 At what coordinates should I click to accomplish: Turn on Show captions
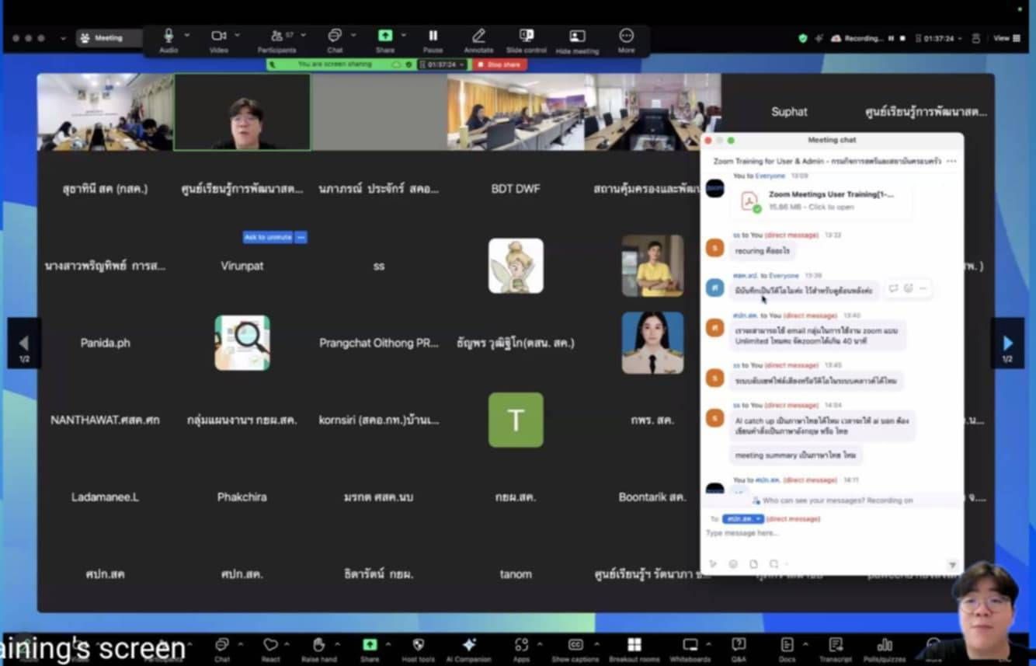(x=575, y=649)
